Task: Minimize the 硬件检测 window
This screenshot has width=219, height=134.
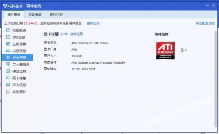Action: tap(208, 6)
